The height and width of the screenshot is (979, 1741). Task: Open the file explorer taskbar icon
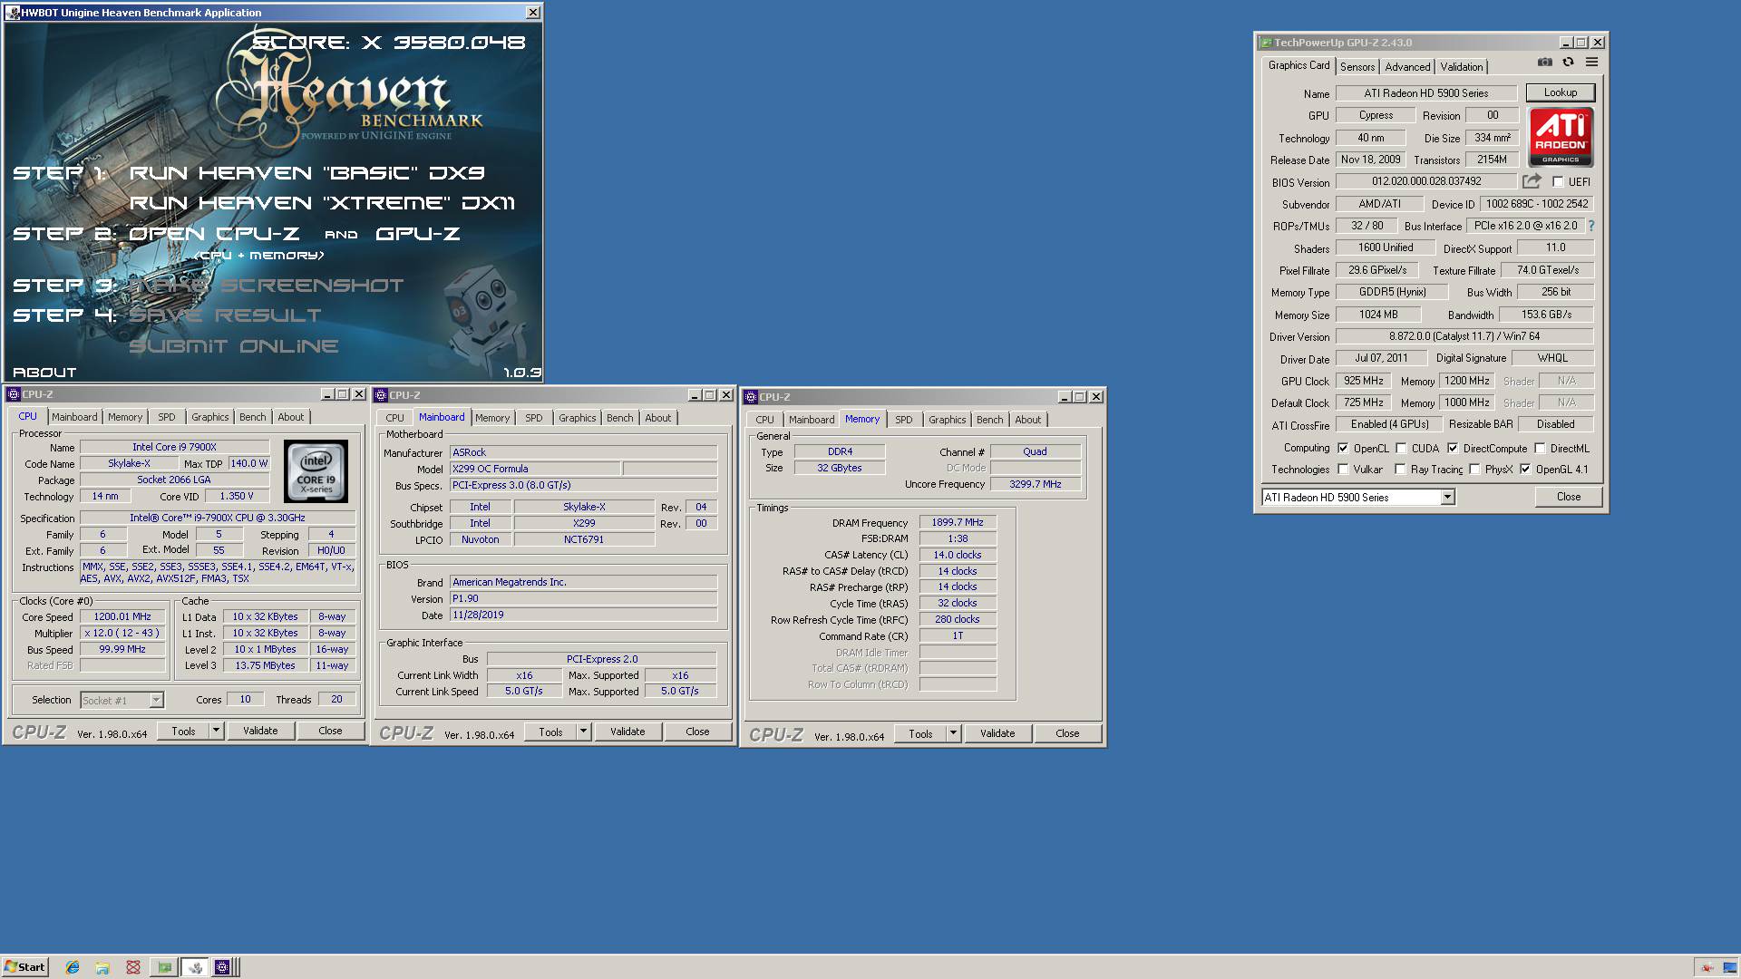coord(102,967)
